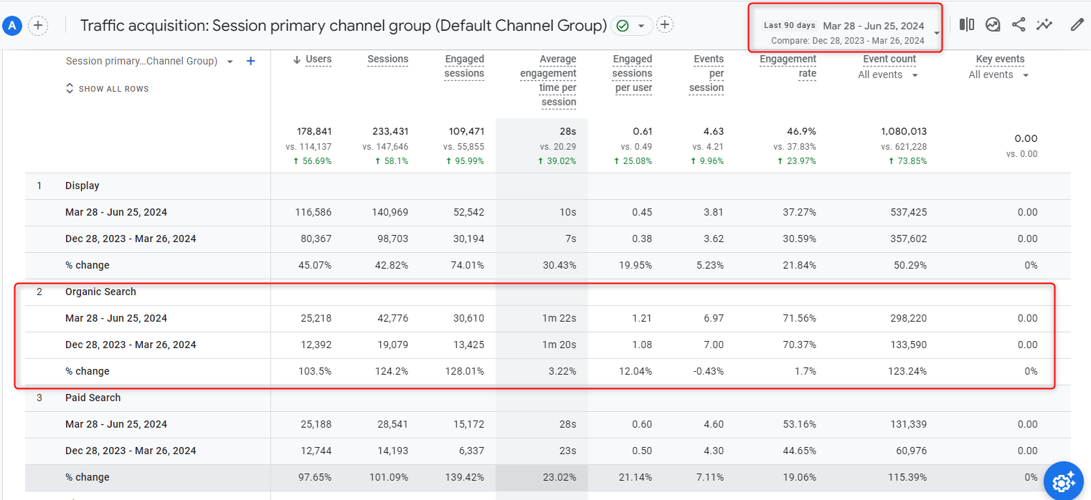1091x500 pixels.
Task: Sort by the Engaged sessions column
Action: (464, 67)
